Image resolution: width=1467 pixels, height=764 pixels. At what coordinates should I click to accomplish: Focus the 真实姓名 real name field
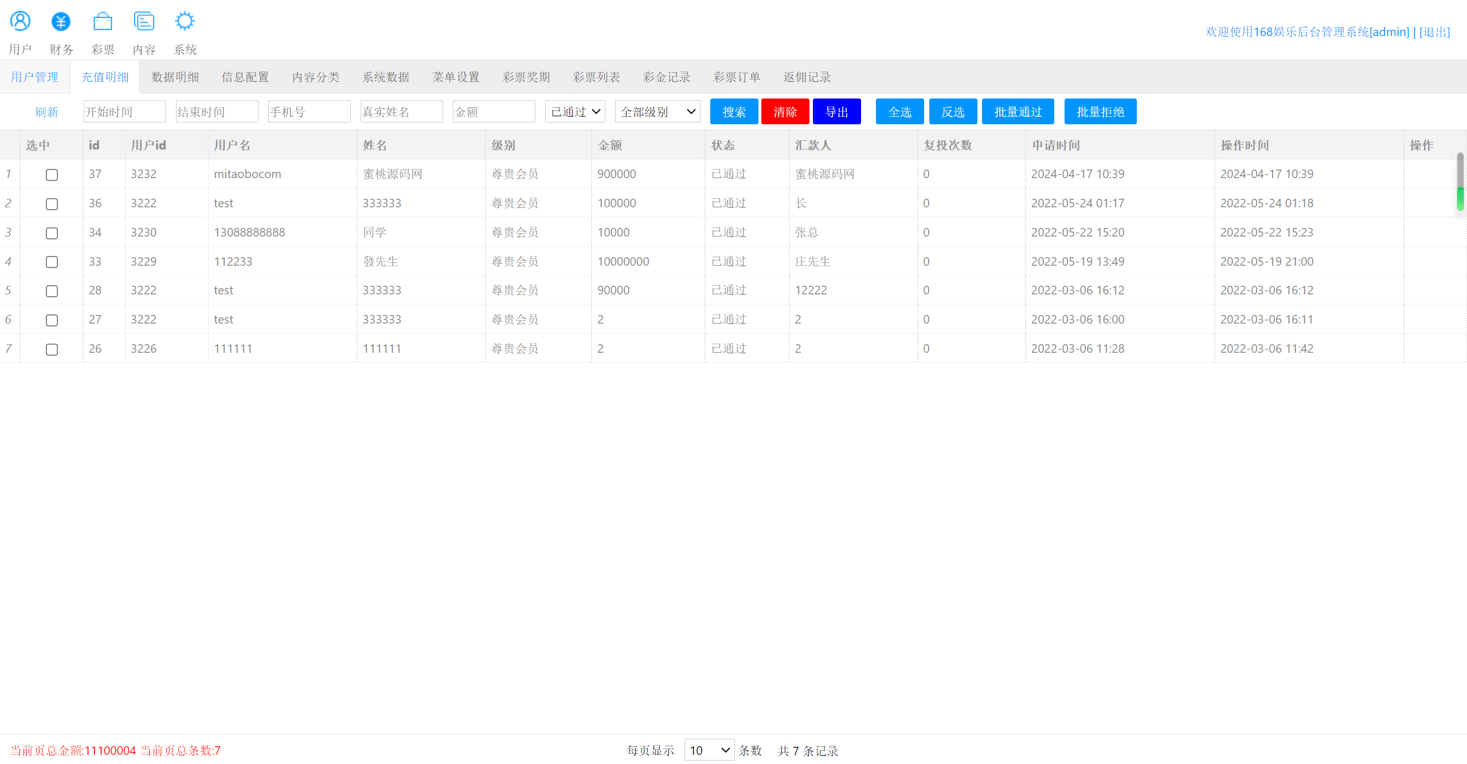[x=401, y=112]
